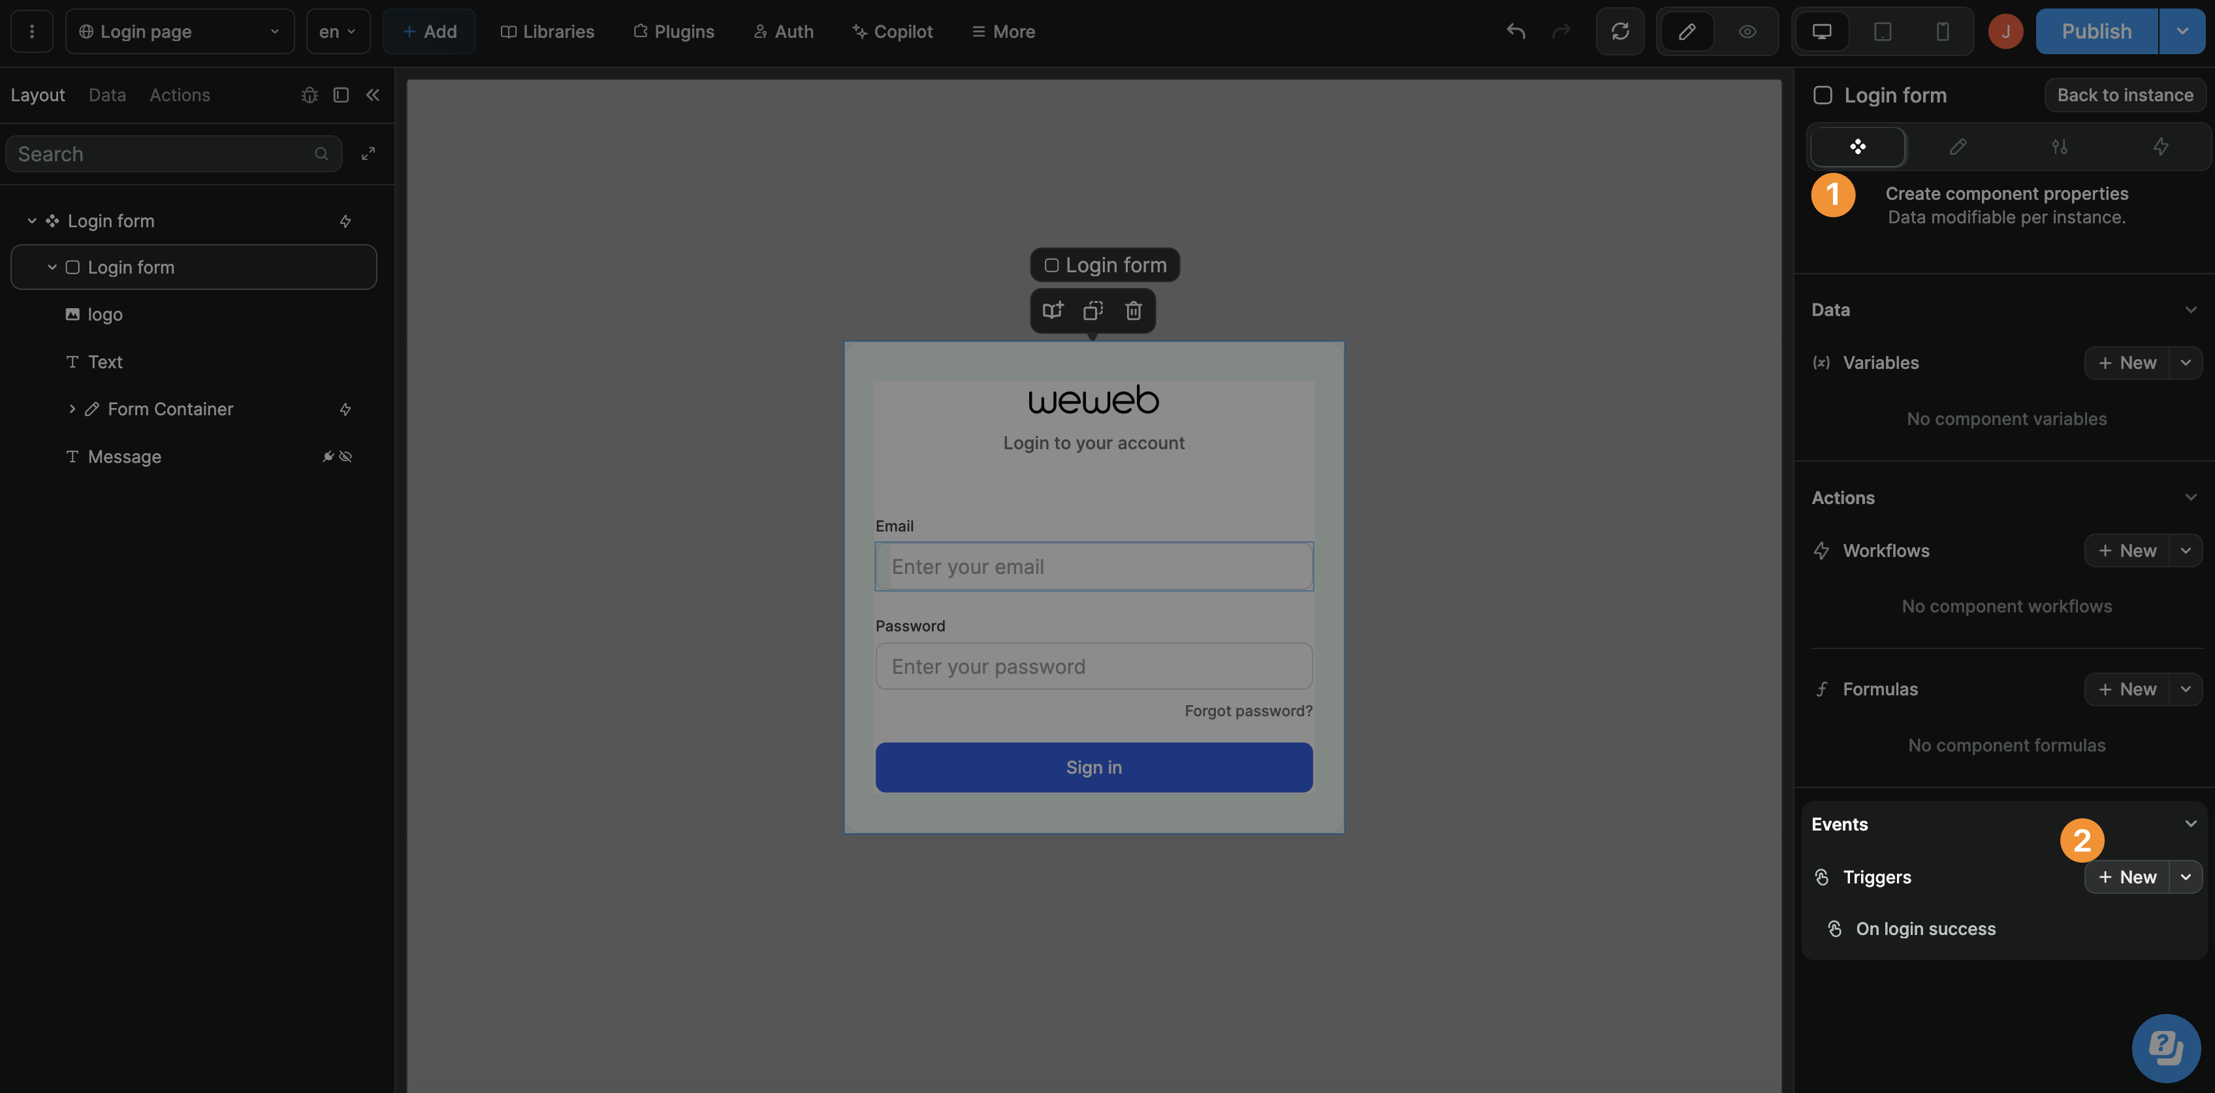The height and width of the screenshot is (1093, 2215).
Task: Open the language selector showing 'en'
Action: (x=338, y=31)
